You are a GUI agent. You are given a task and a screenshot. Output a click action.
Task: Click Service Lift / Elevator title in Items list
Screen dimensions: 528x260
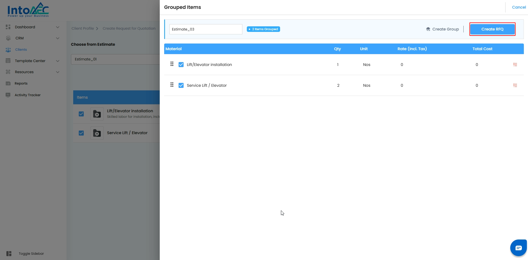click(127, 133)
